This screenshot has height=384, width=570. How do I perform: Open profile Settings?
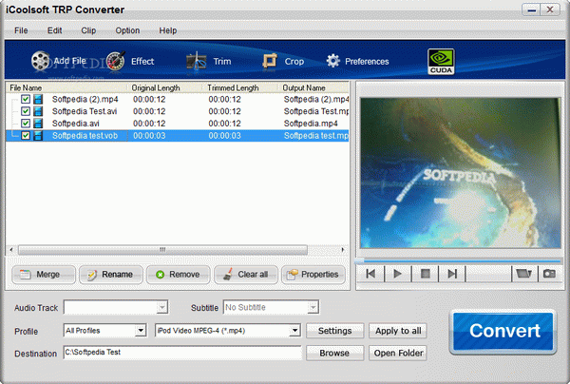[x=334, y=331]
